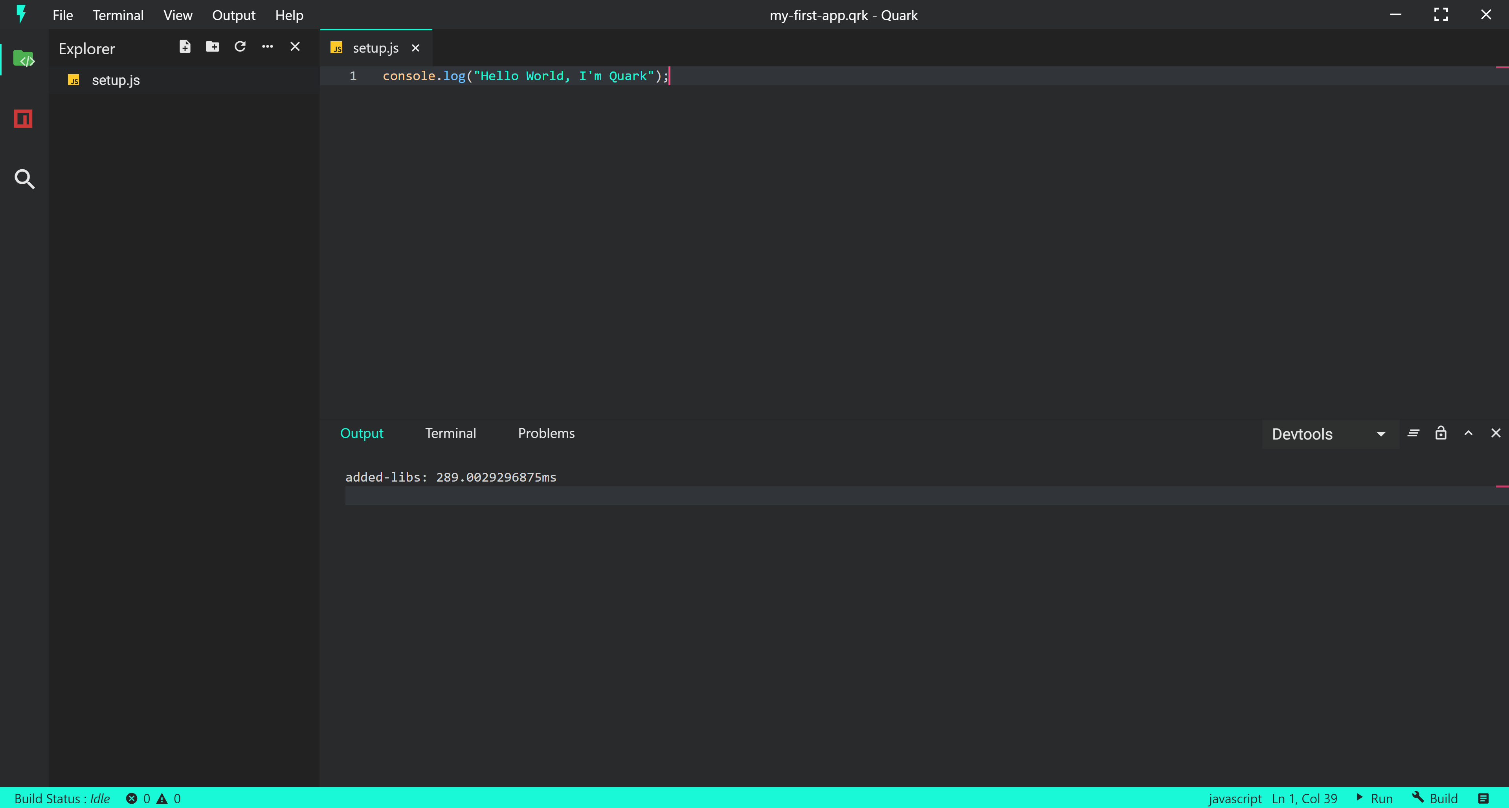Close the Explorer panel

(x=295, y=47)
